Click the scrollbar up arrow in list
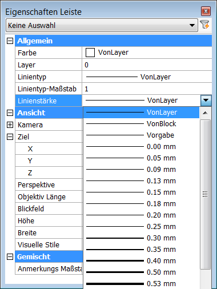217x289 pixels. 205,113
